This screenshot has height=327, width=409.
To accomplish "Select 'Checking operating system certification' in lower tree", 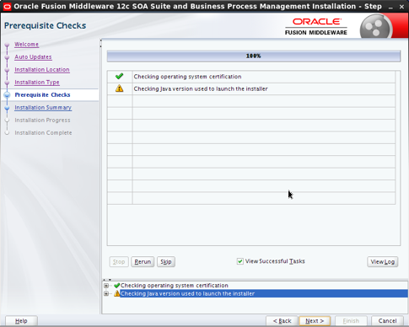I will (175, 286).
